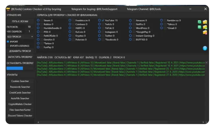Viewport: 213px width, 127px height.
Task: Click the log scrollbar's left arrow
Action: click(38, 122)
